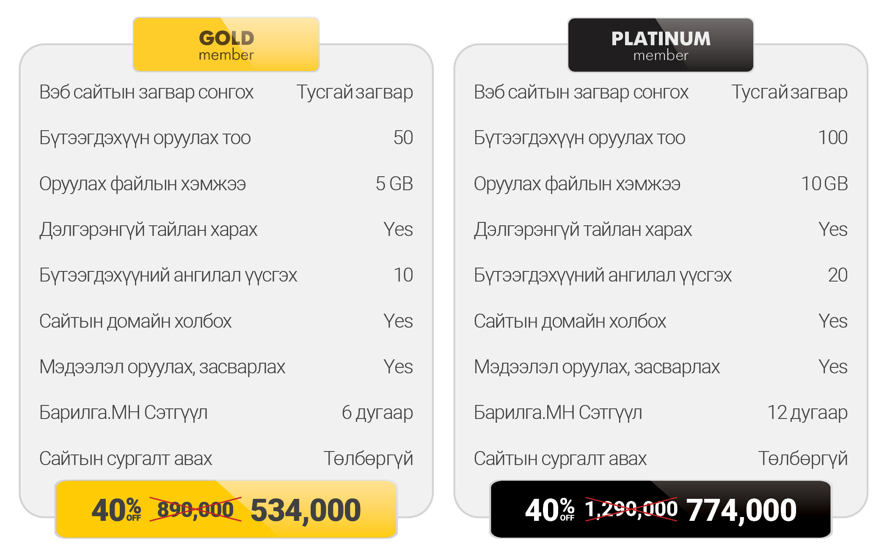887x550 pixels.
Task: Click the GOLD member badge
Action: [226, 45]
